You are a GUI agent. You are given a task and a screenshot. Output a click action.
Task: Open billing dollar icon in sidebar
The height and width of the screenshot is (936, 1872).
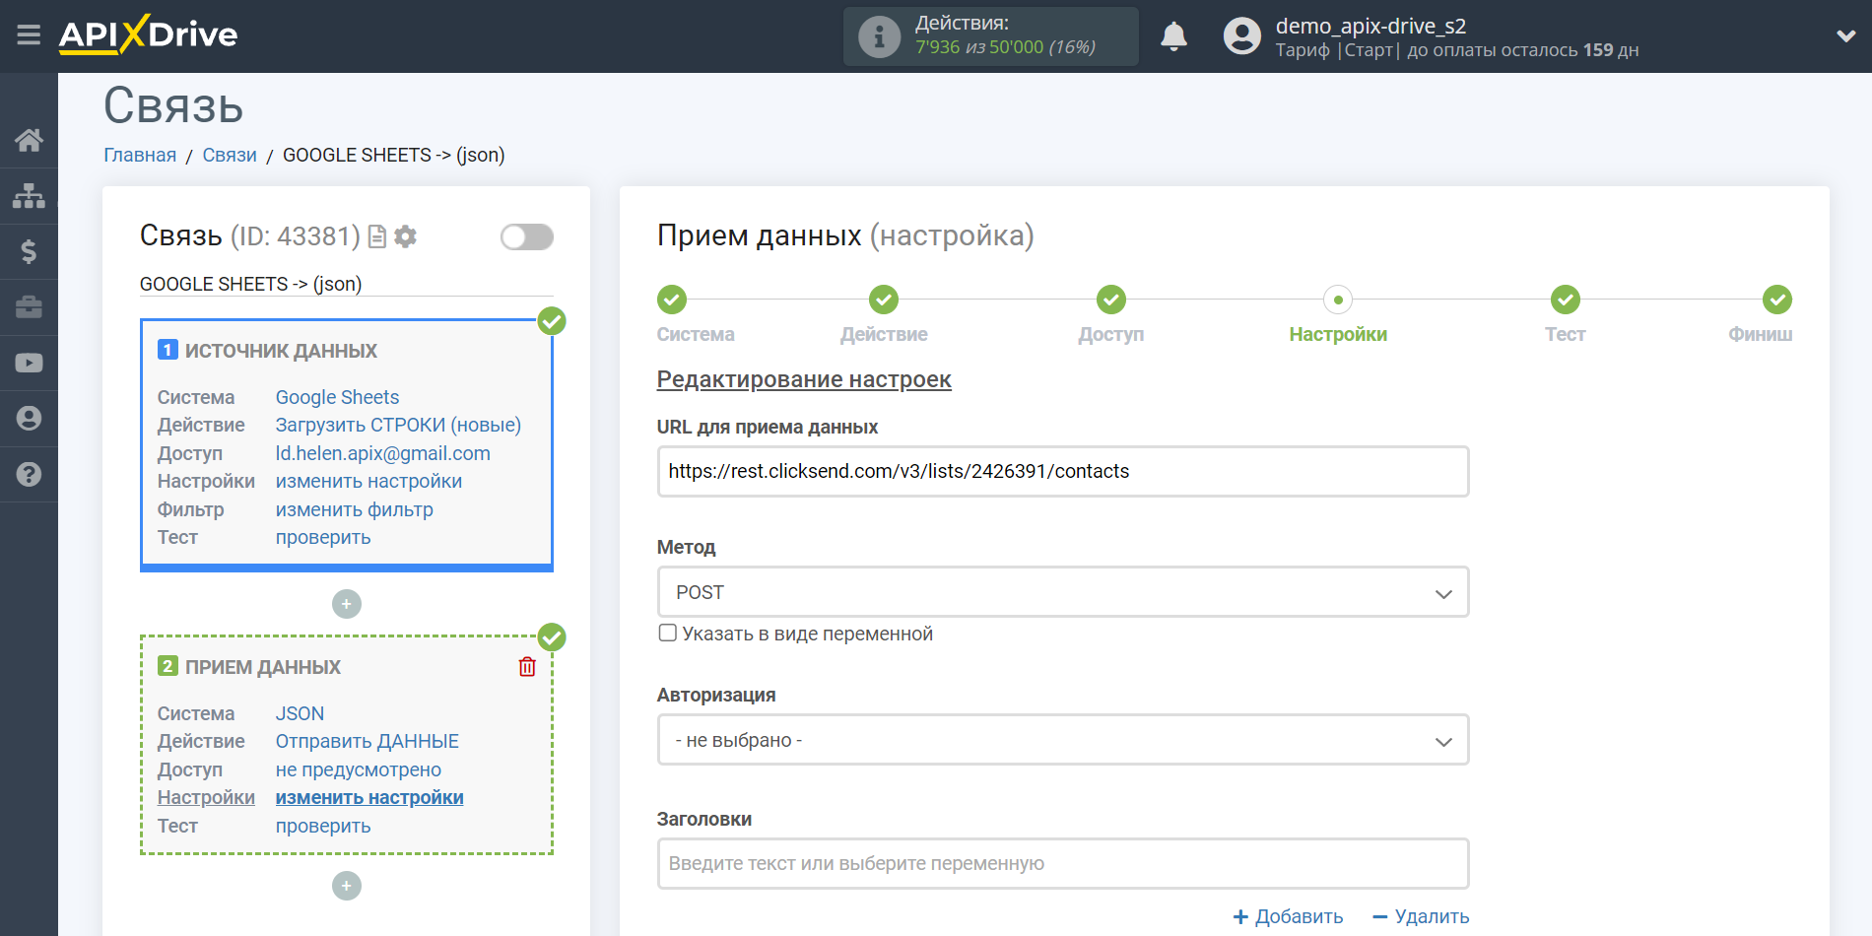point(29,251)
